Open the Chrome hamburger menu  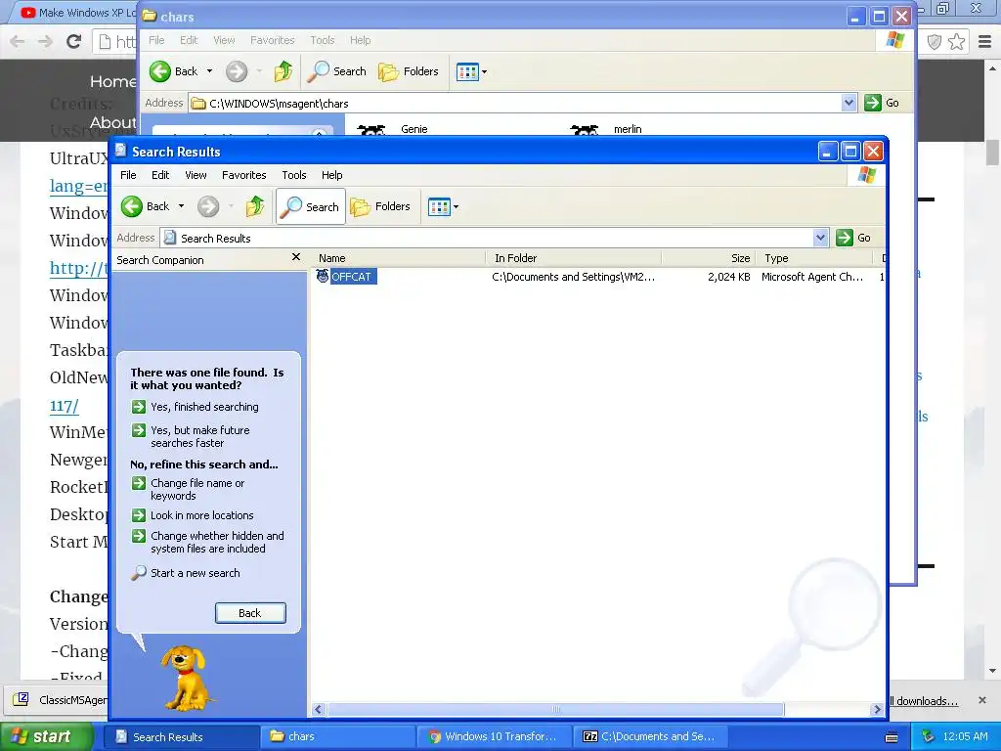click(x=985, y=42)
